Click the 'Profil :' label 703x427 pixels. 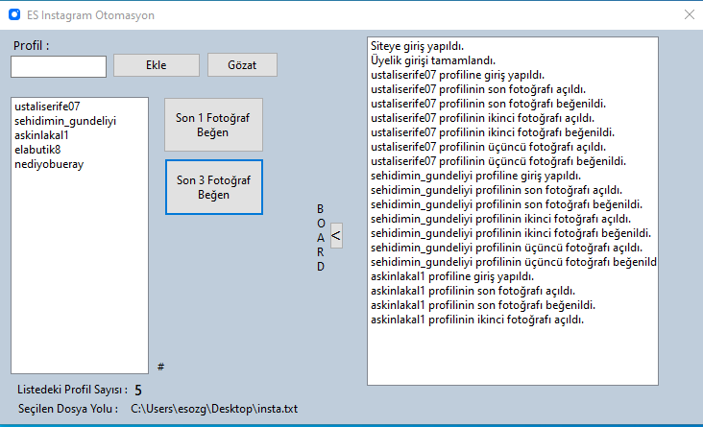click(x=31, y=46)
